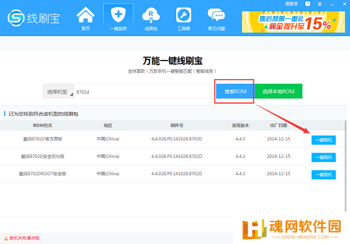Flash the 酷派8702D官方原版 ROM with 一键刷机
This screenshot has height=244, width=350.
323,140
